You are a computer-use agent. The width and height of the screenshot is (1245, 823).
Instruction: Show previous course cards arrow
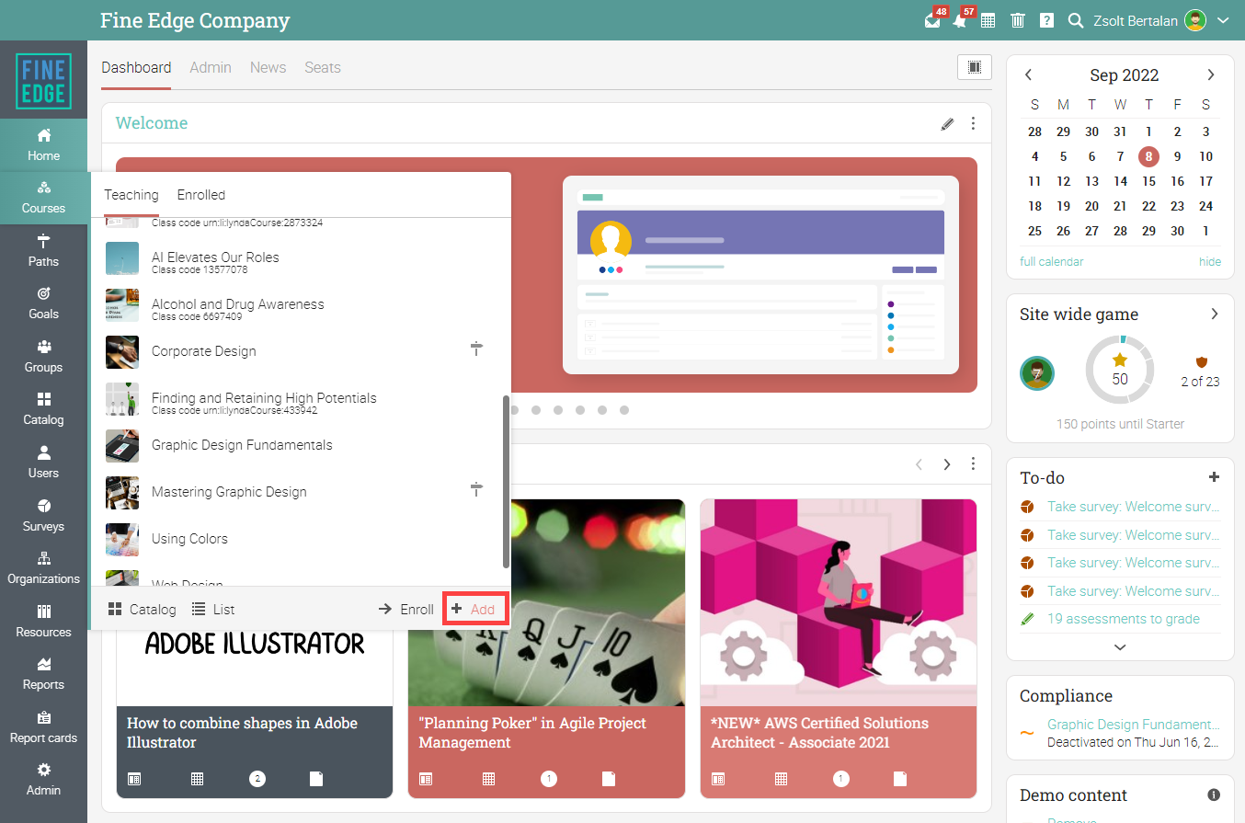point(919,464)
